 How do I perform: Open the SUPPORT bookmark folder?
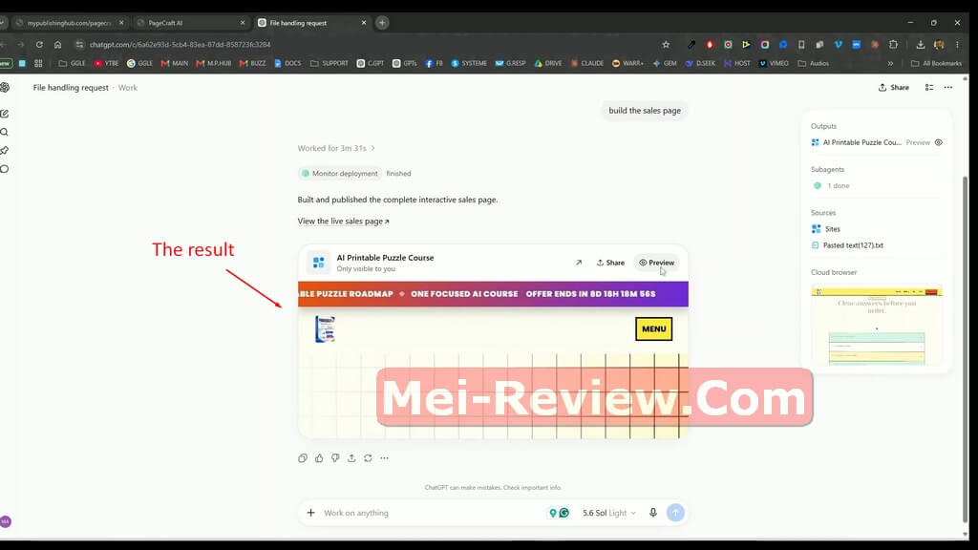329,63
